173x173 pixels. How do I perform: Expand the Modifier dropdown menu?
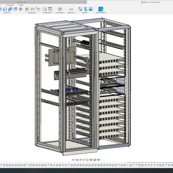tap(7, 13)
